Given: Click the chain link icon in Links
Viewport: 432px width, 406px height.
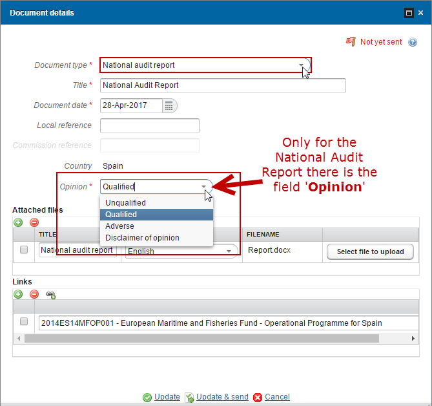Looking at the screenshot, I should pyautogui.click(x=50, y=294).
